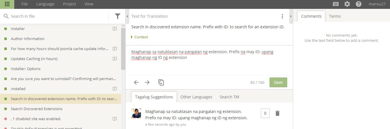390x129 pixels.
Task: Open the marou27 user menu
Action: pos(377,4)
